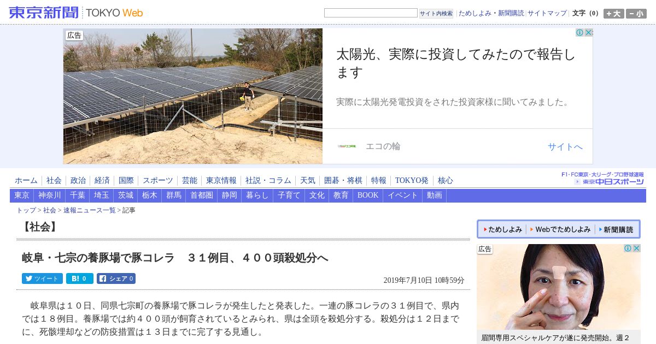
Task: Open the 囲碁・将棋 menu item
Action: point(343,180)
